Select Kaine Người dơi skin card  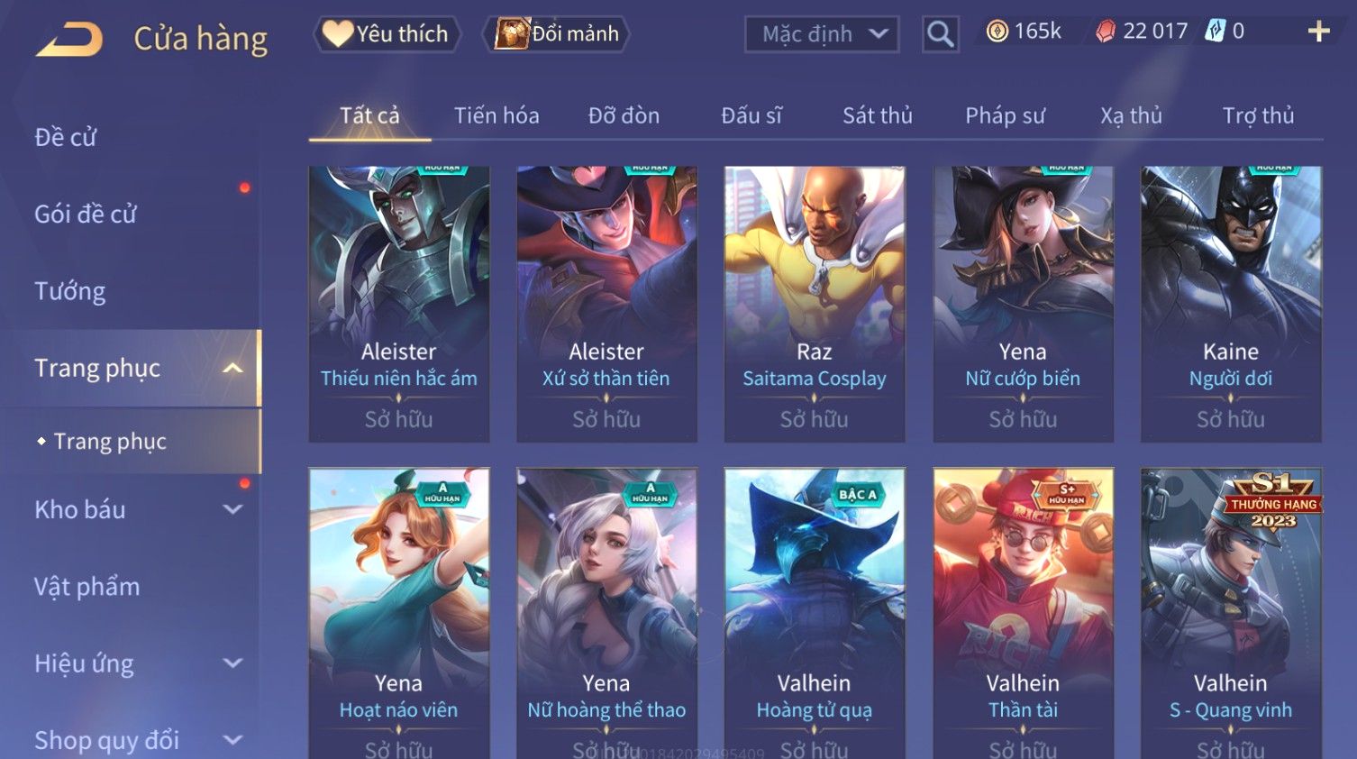1231,304
